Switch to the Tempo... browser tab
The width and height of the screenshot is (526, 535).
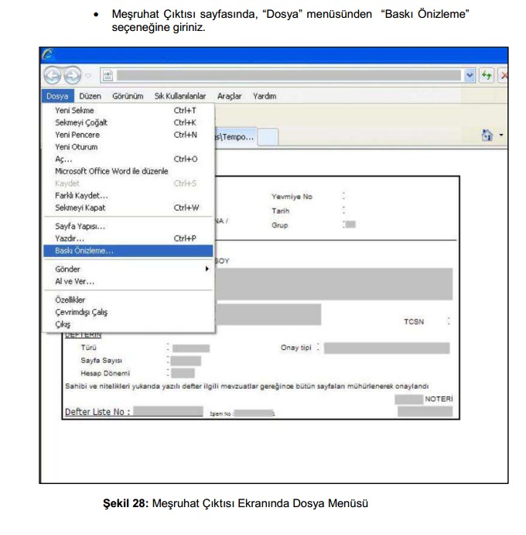(x=235, y=137)
